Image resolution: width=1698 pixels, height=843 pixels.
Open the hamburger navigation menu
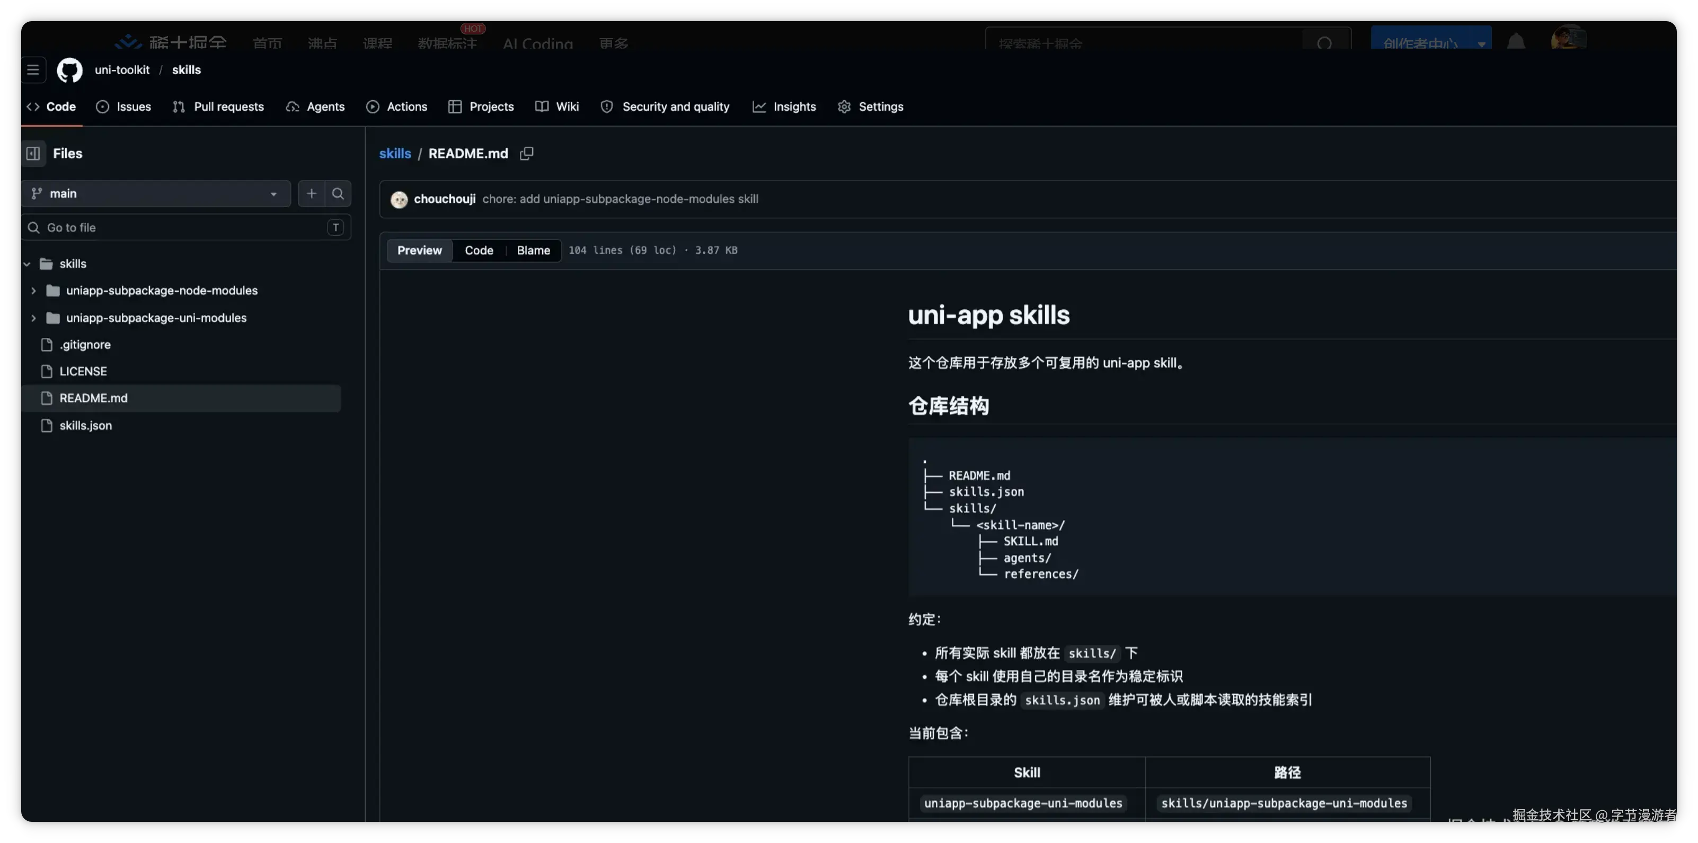[33, 70]
